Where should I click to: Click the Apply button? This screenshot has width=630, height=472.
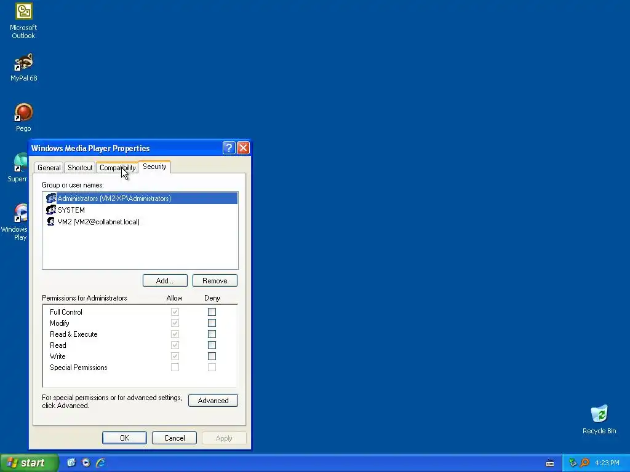pos(224,438)
